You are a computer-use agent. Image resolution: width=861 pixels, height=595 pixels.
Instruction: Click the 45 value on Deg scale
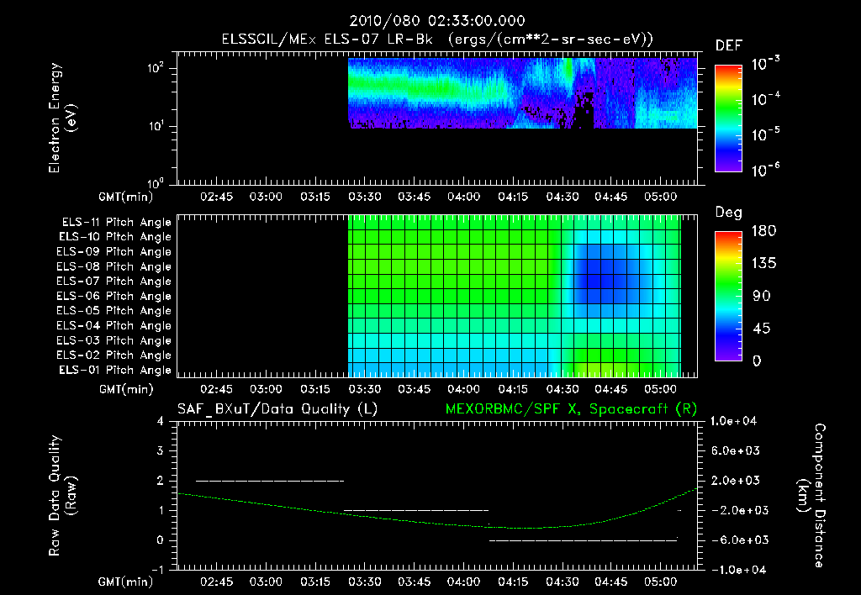point(762,329)
